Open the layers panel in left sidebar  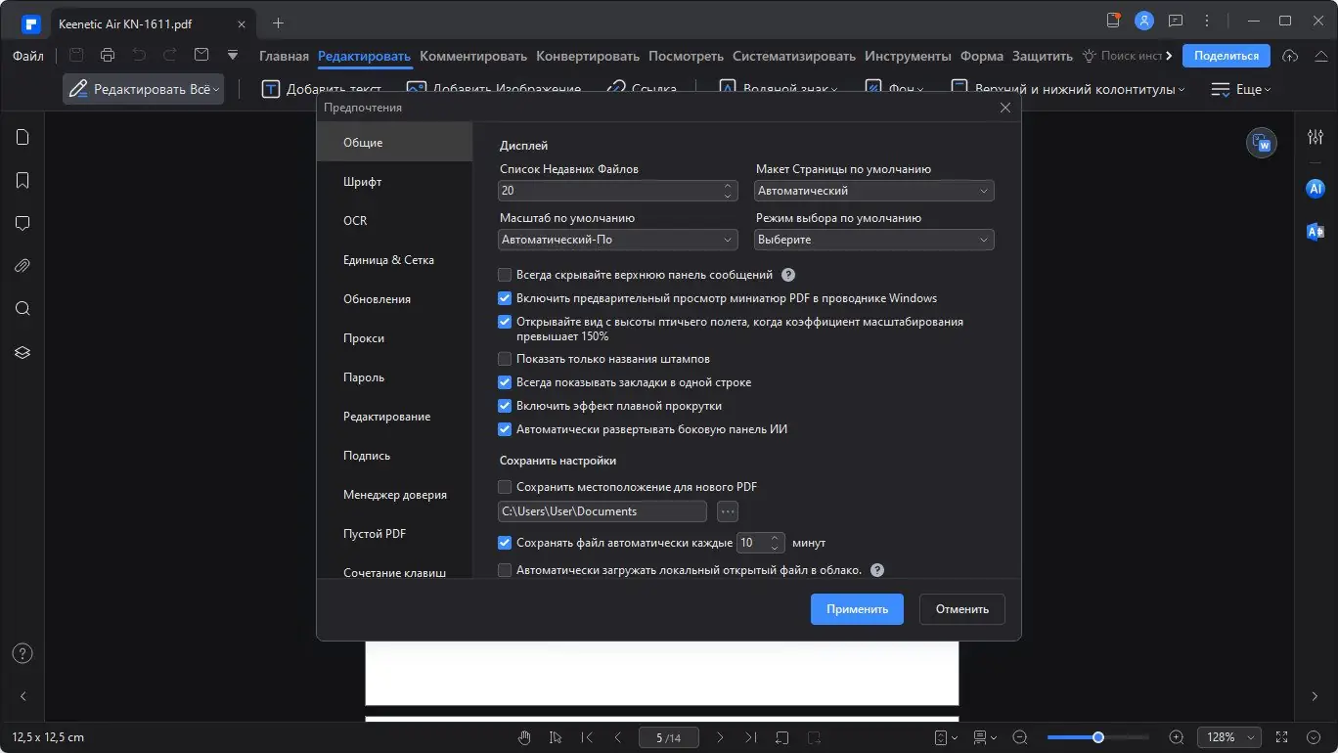pos(22,352)
